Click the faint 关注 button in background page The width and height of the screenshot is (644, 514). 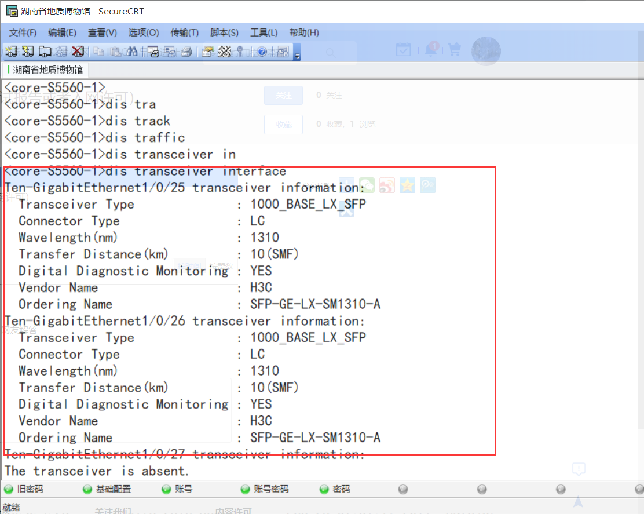click(x=283, y=95)
